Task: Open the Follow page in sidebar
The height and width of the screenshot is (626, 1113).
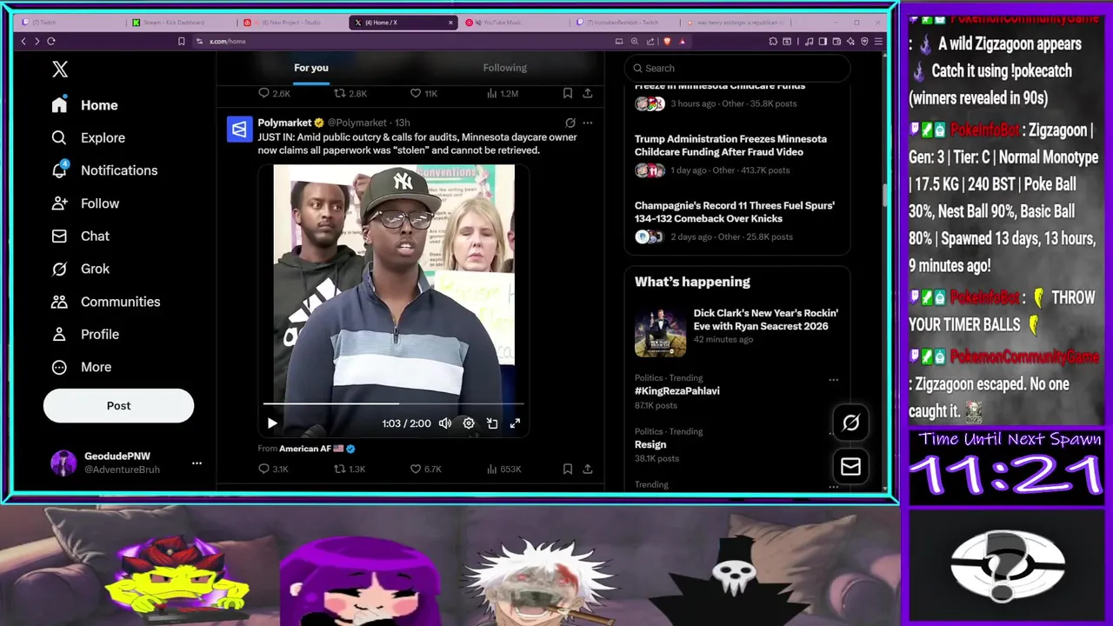Action: click(85, 203)
